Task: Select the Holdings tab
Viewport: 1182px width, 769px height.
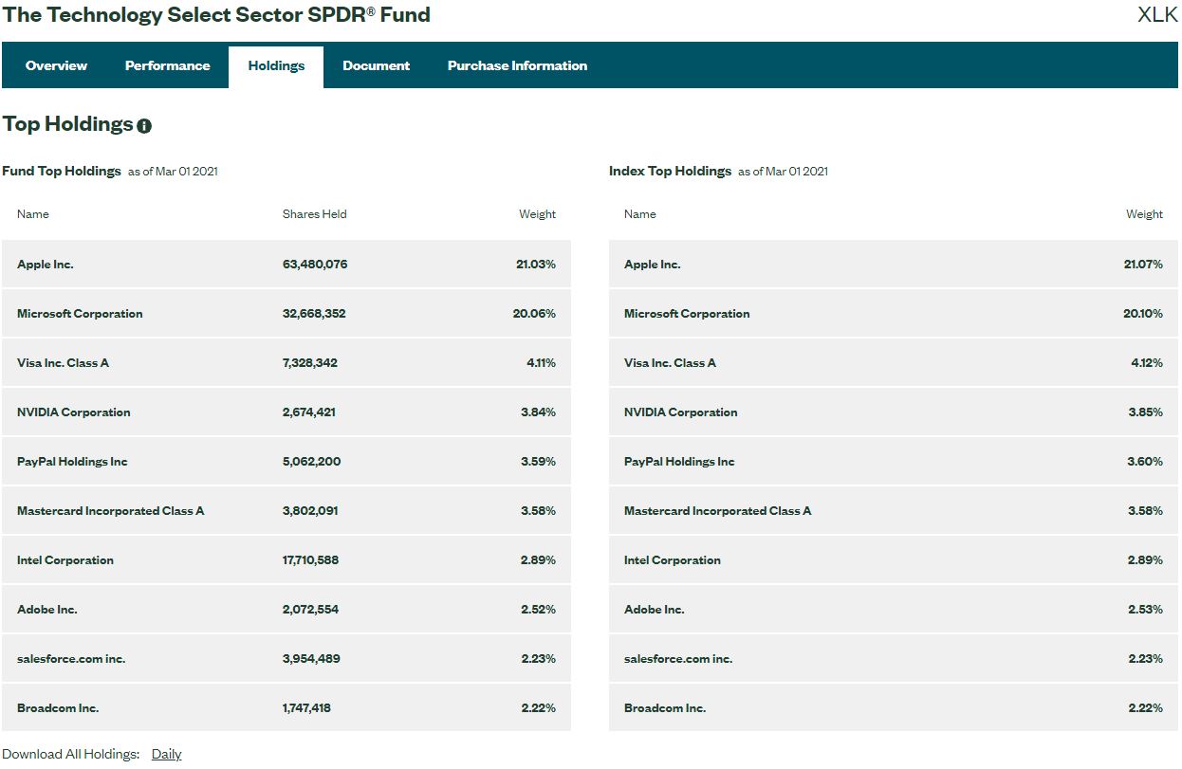Action: [275, 65]
